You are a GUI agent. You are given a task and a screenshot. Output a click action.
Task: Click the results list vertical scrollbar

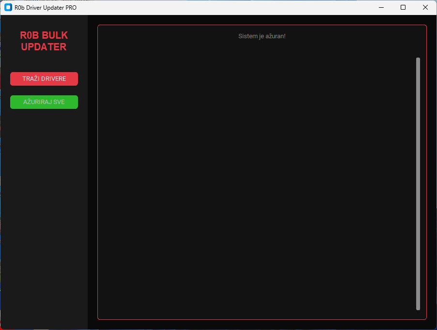pos(418,184)
